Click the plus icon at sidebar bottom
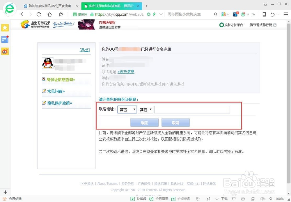Image resolution: width=291 pixels, height=202 pixels. (x=5, y=192)
